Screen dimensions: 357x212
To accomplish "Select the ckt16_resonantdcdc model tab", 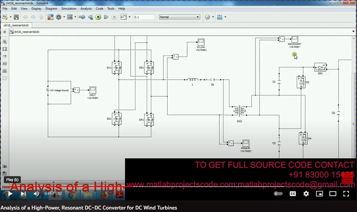I will (16, 25).
